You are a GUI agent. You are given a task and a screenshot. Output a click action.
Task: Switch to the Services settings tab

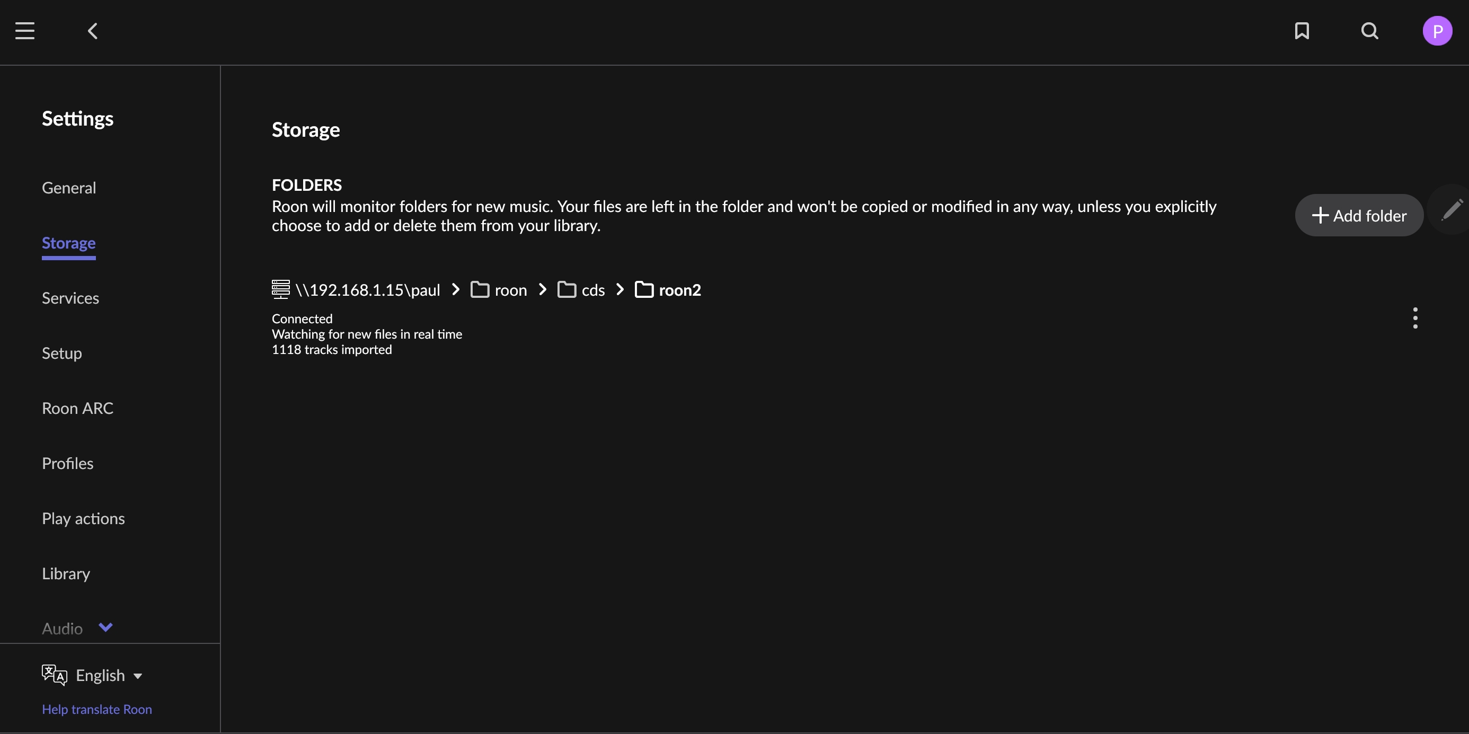(x=70, y=298)
